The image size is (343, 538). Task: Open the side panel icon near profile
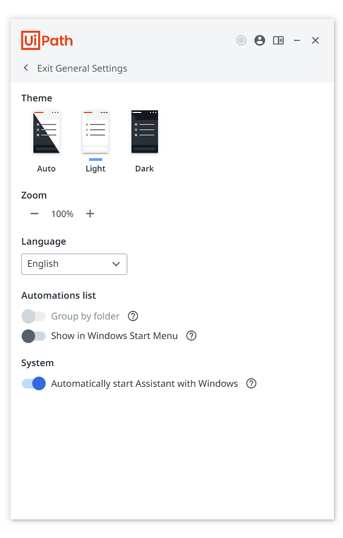coord(278,40)
